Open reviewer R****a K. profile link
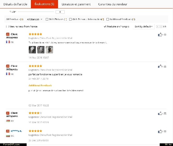Screen dimensions: 173x146 point(16,131)
